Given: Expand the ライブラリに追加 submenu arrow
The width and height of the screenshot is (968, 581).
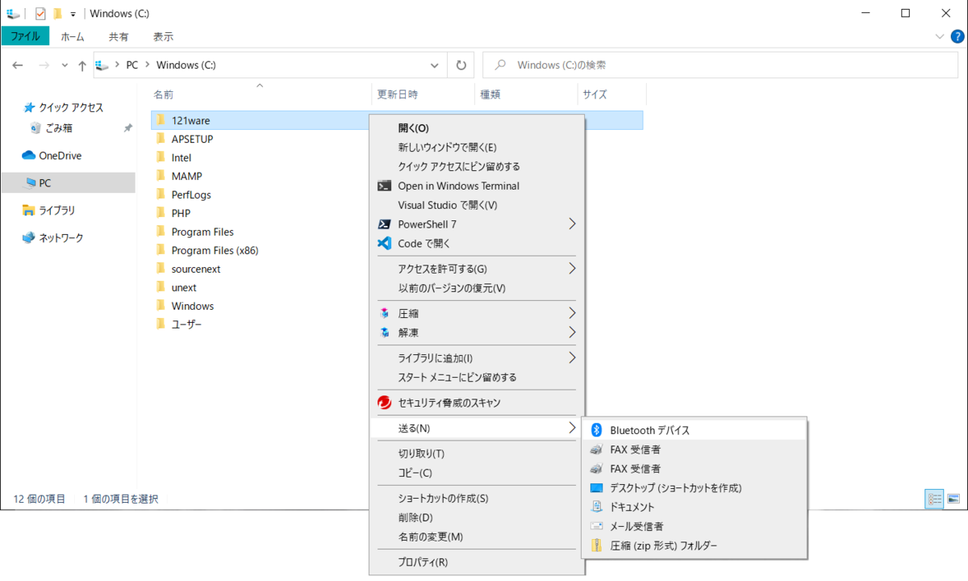Looking at the screenshot, I should pos(573,358).
